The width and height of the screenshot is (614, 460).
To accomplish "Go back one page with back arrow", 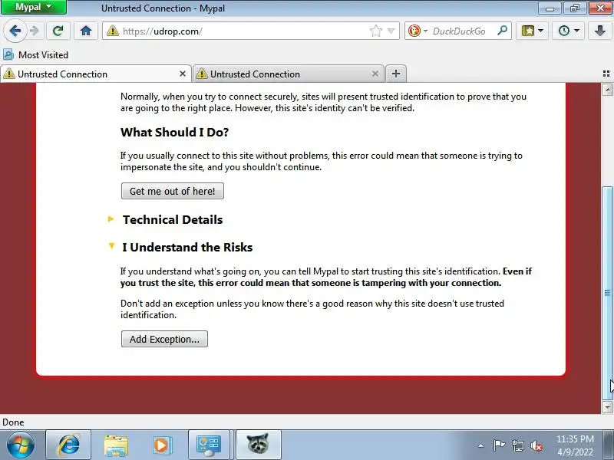I will click(15, 31).
